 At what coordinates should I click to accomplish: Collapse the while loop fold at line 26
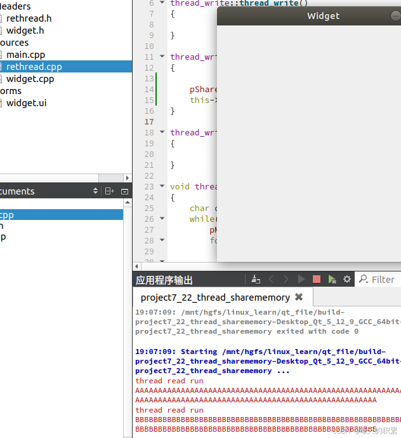click(162, 219)
